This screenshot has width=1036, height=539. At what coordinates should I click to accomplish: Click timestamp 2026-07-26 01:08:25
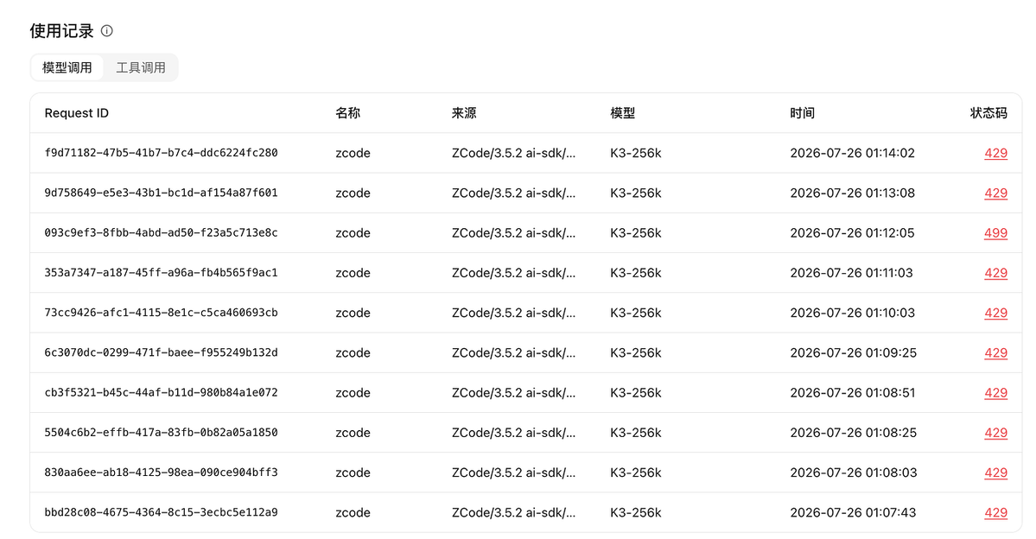point(853,433)
